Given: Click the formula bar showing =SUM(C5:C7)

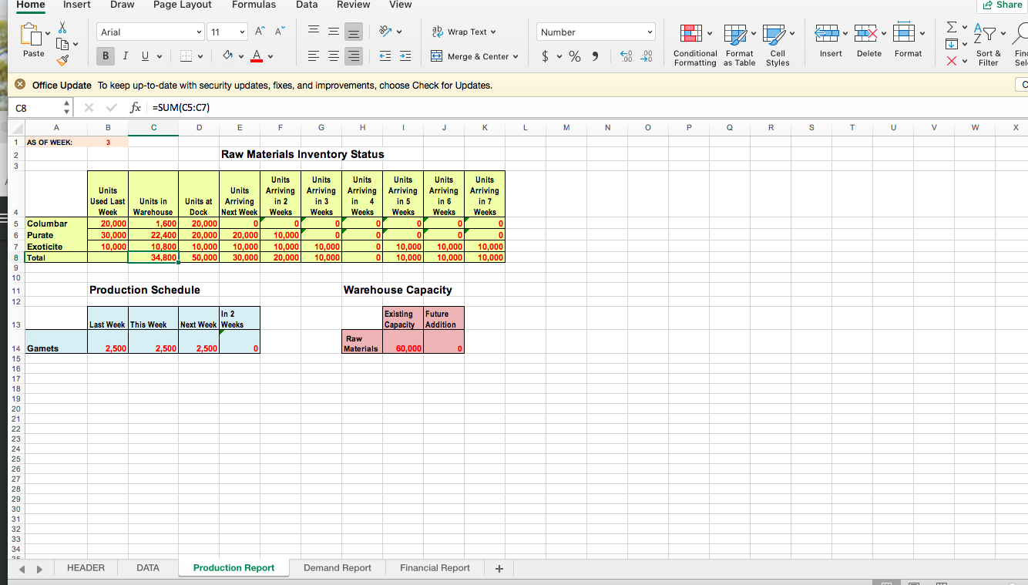Looking at the screenshot, I should coord(586,108).
